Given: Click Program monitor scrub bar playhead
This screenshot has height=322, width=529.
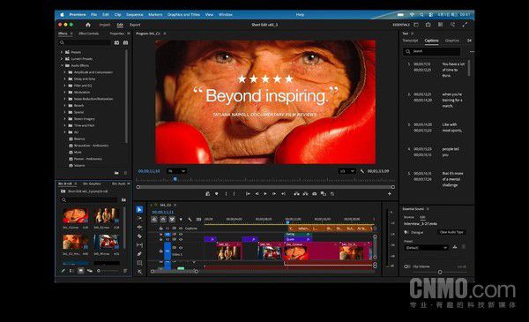Looking at the screenshot, I should (175, 179).
